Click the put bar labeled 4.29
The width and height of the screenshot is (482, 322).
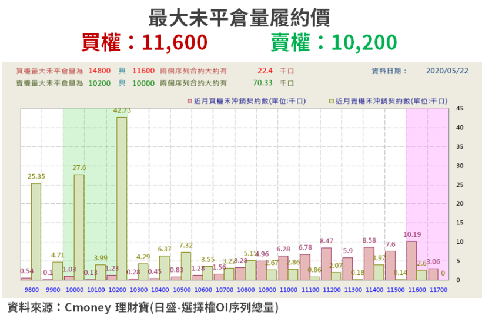click(143, 271)
